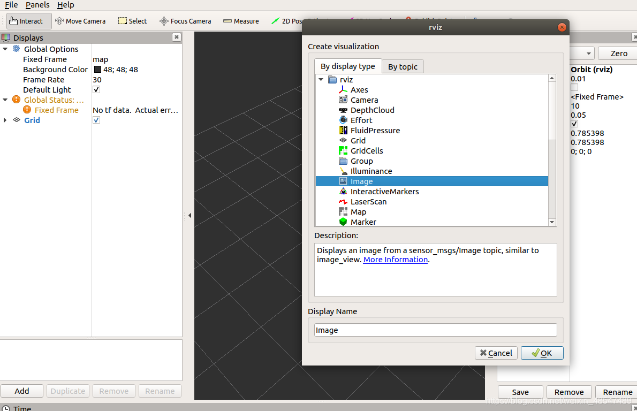The width and height of the screenshot is (637, 411).
Task: Click the Fixed Frame value 'map'
Action: 100,59
